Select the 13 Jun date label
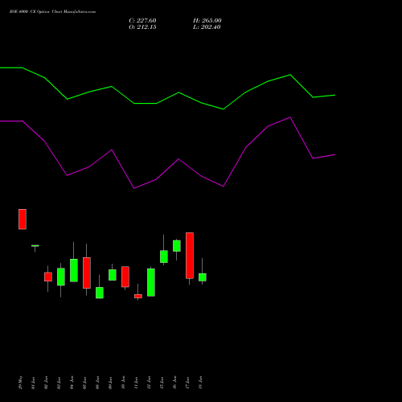Viewport: 402px width, 402px height. click(162, 383)
